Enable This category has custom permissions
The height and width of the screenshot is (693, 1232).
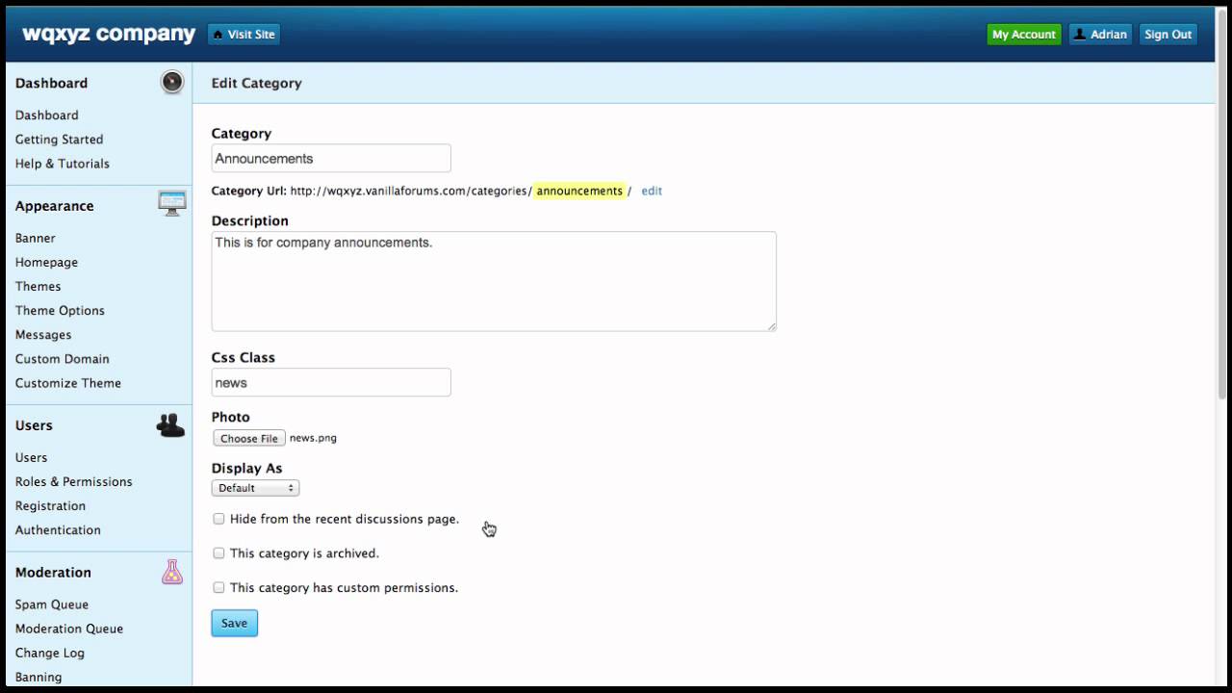pos(218,587)
